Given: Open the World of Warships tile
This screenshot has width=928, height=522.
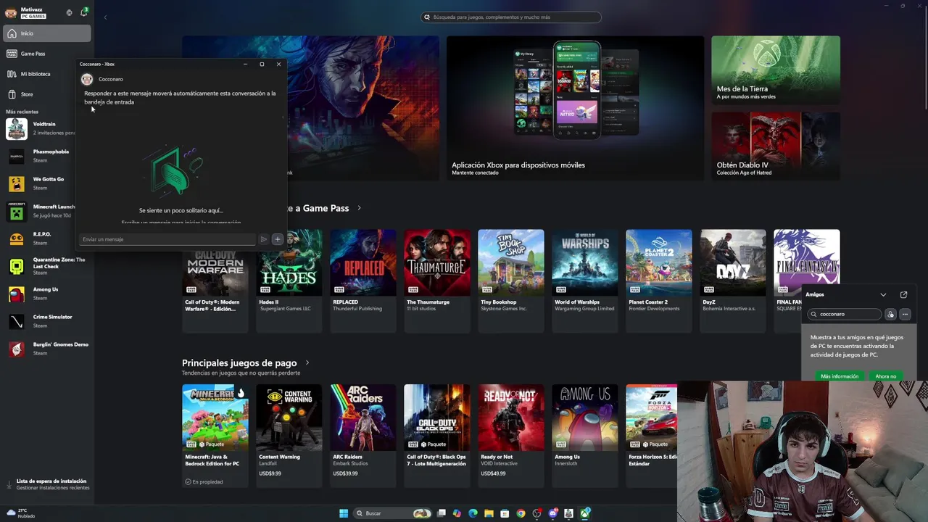Looking at the screenshot, I should (x=585, y=281).
